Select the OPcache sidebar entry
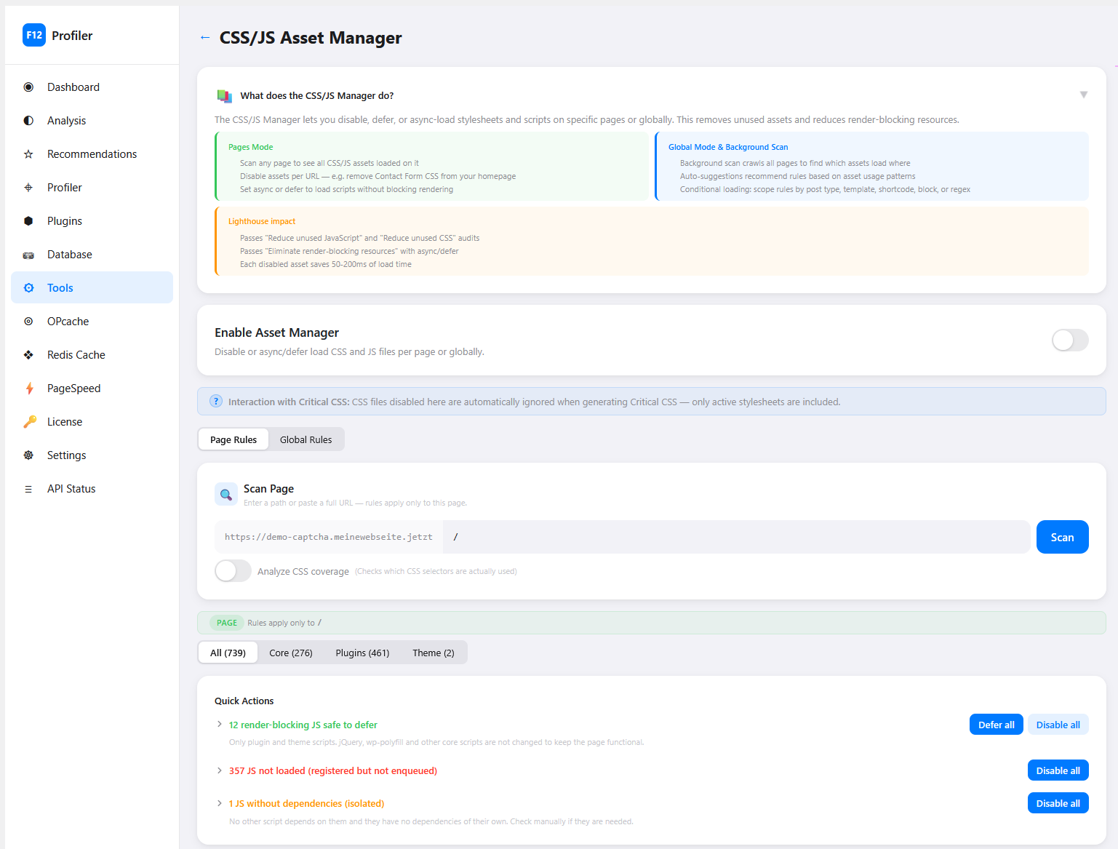Image resolution: width=1118 pixels, height=849 pixels. [x=68, y=321]
